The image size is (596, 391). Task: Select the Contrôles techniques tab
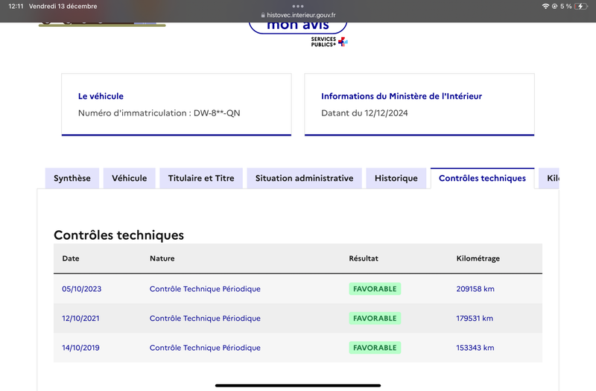click(x=482, y=178)
